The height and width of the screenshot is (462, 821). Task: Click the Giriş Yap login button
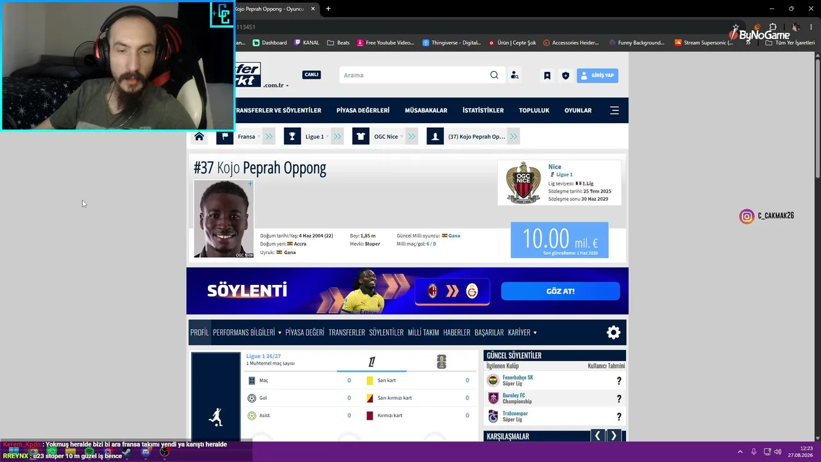[597, 75]
